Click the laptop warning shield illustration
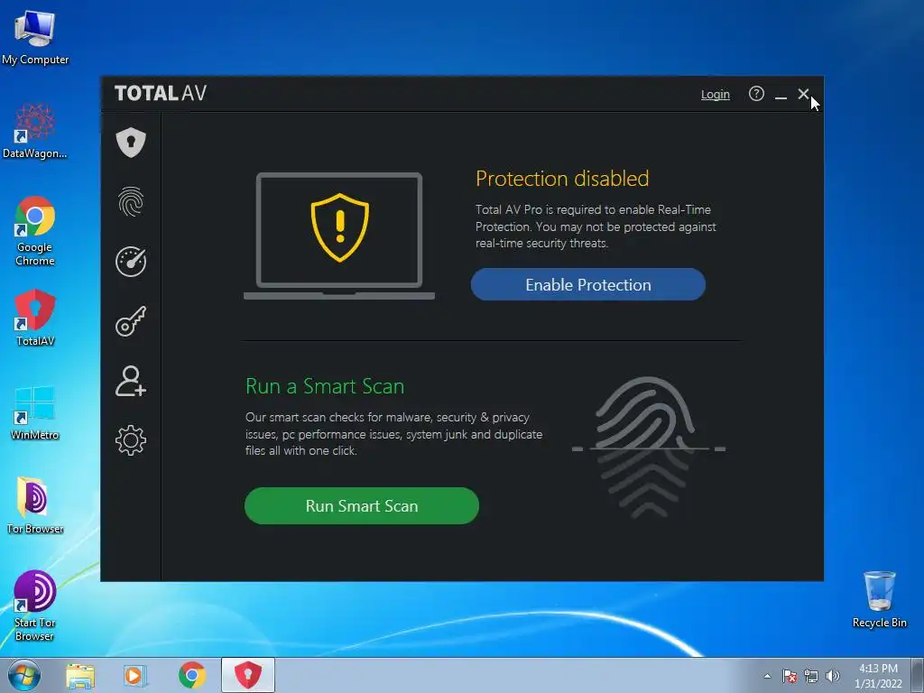 (x=339, y=236)
